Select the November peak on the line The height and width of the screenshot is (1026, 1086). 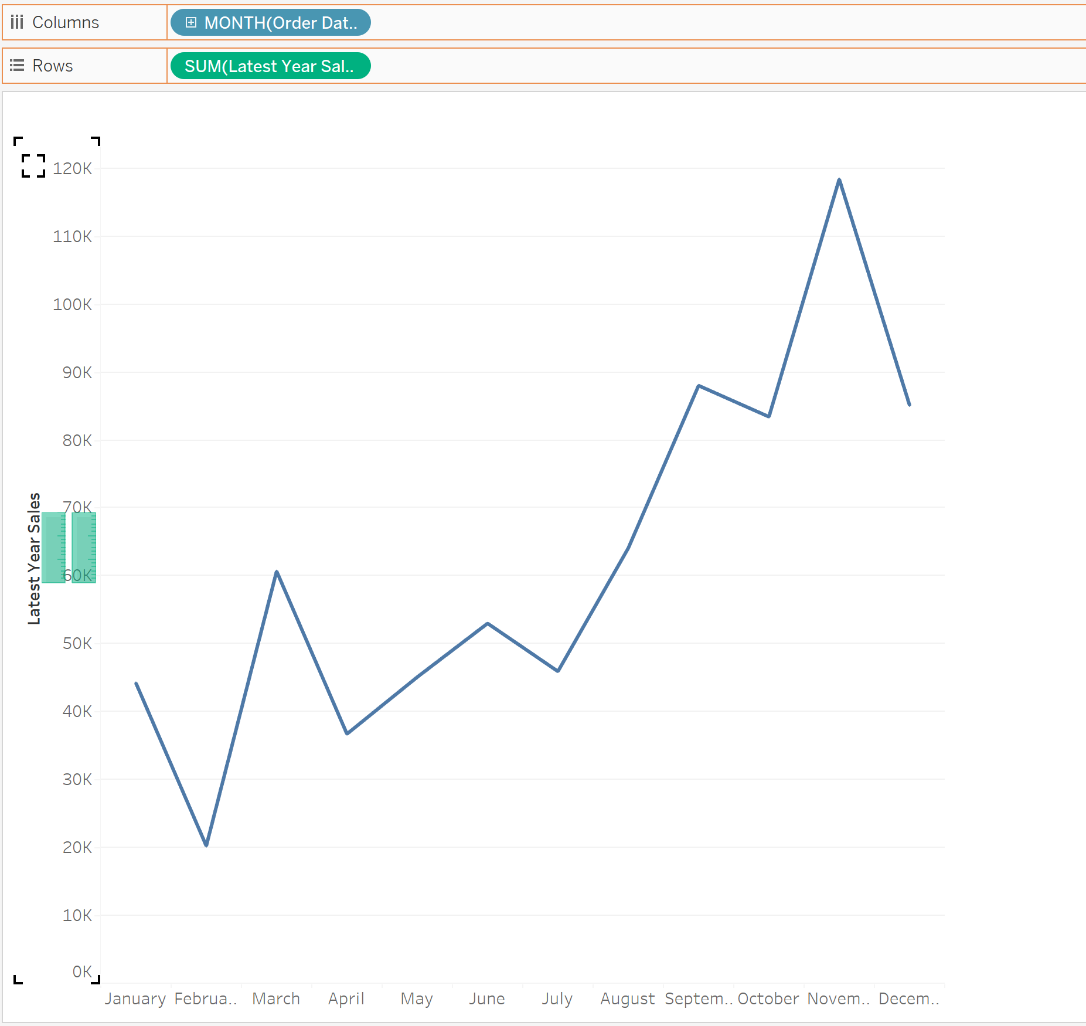point(839,180)
